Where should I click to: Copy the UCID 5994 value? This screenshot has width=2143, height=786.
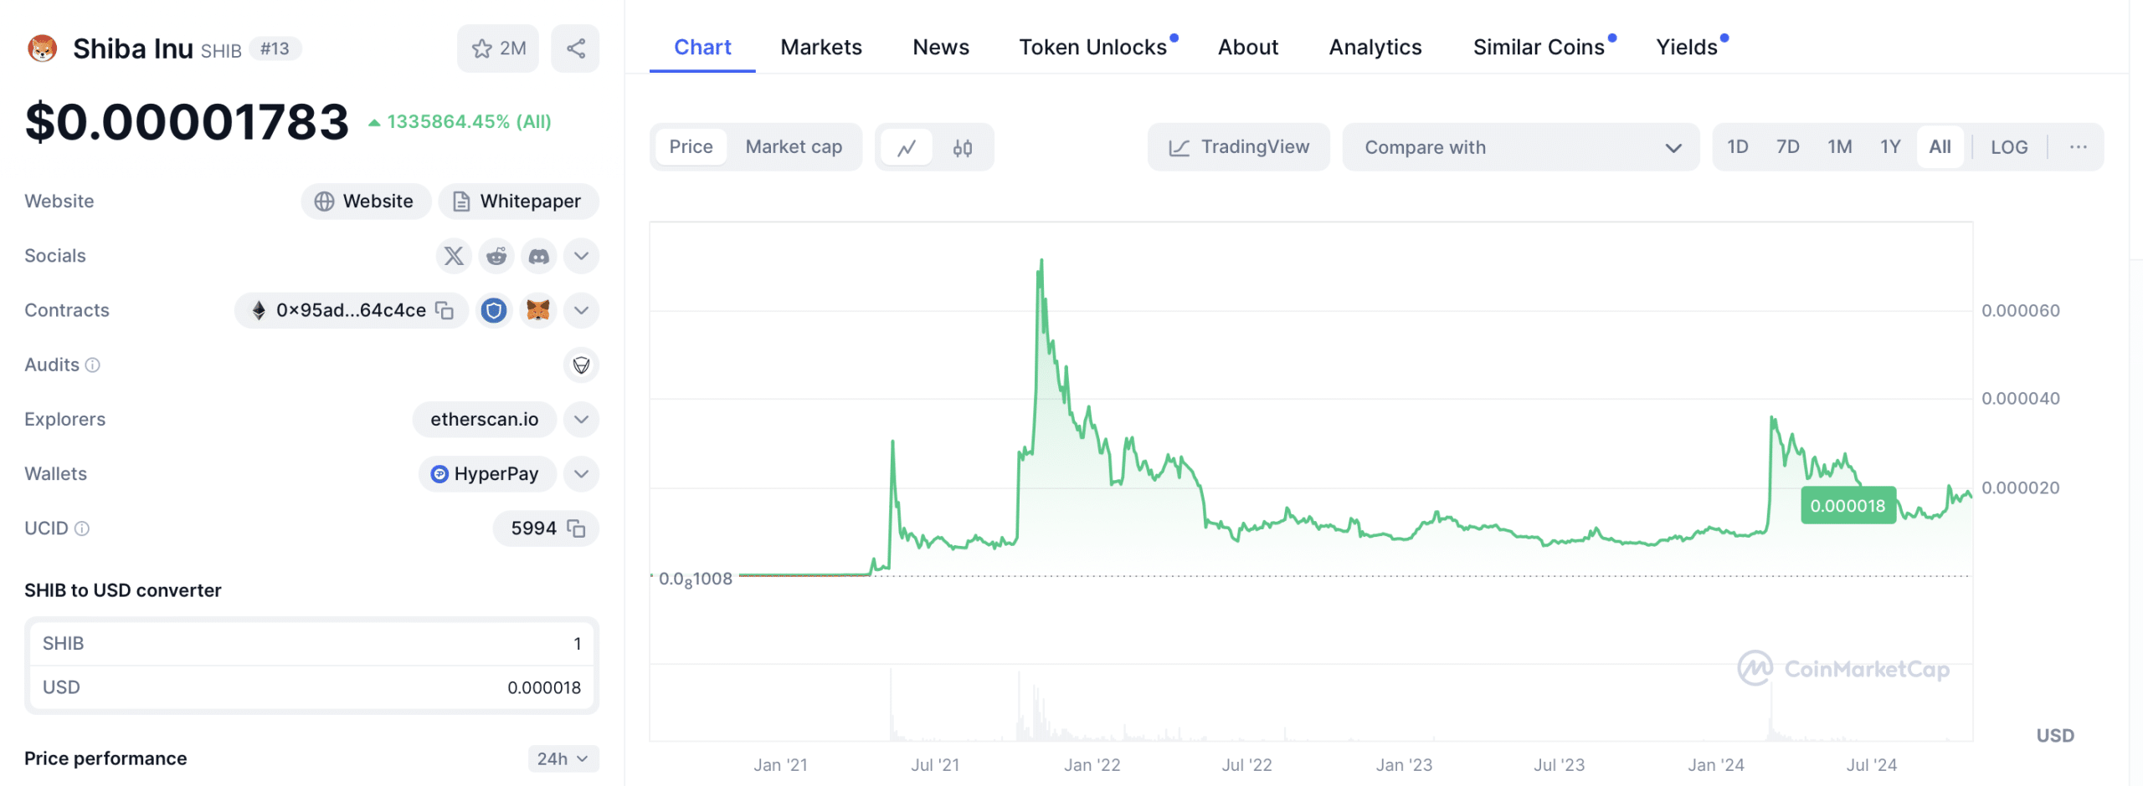click(x=576, y=528)
